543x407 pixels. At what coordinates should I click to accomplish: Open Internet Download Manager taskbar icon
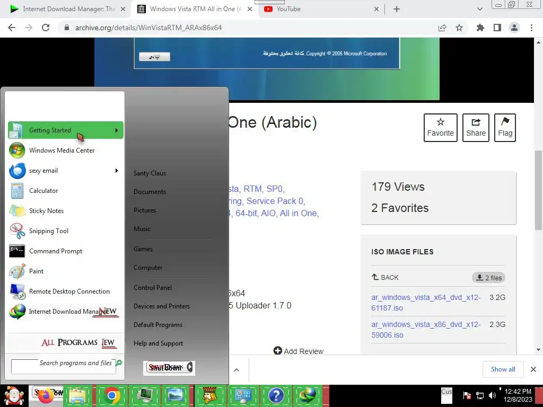[307, 395]
